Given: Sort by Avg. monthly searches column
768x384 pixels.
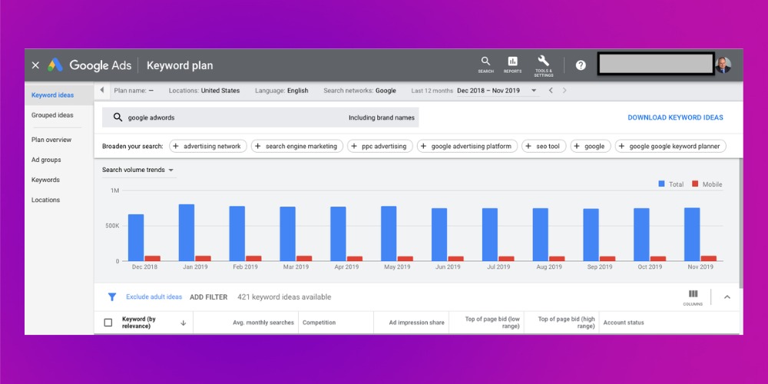Looking at the screenshot, I should click(263, 323).
